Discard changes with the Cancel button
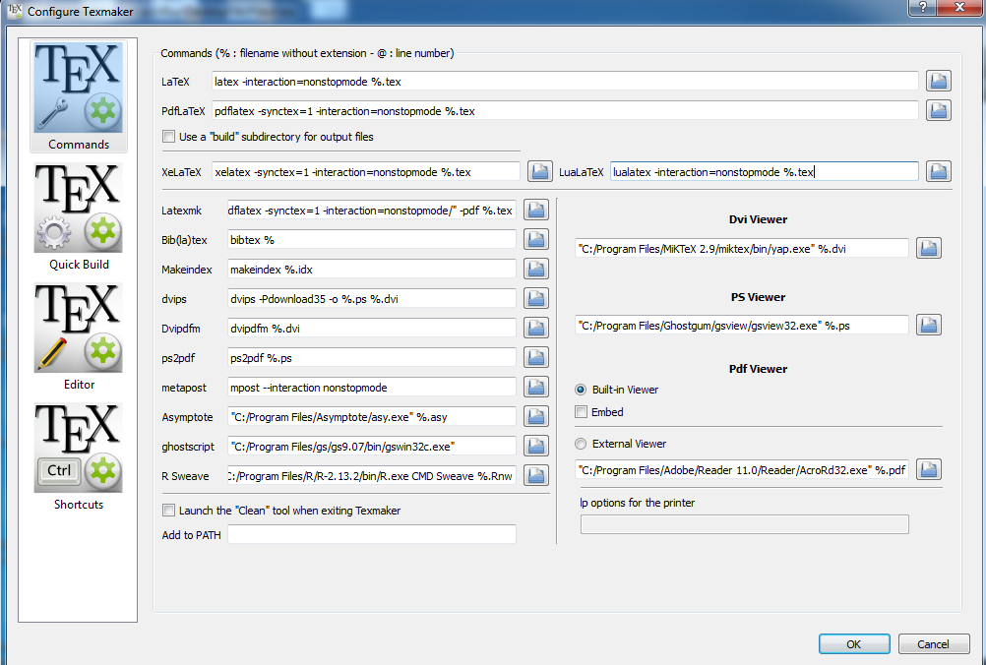This screenshot has height=665, width=986. click(x=934, y=644)
